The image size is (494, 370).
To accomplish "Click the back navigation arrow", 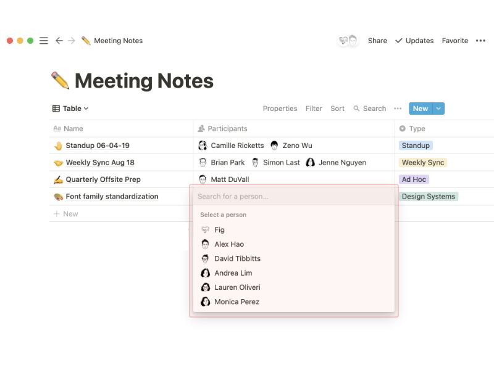I will pos(59,40).
